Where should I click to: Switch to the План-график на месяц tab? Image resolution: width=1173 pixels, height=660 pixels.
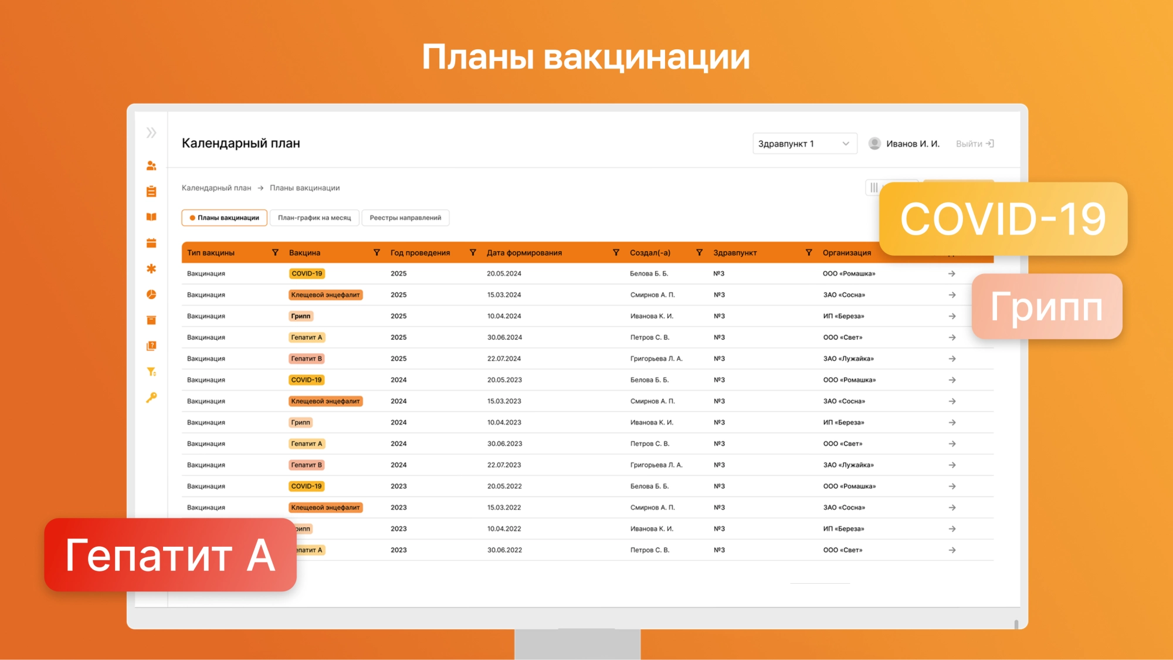point(314,217)
